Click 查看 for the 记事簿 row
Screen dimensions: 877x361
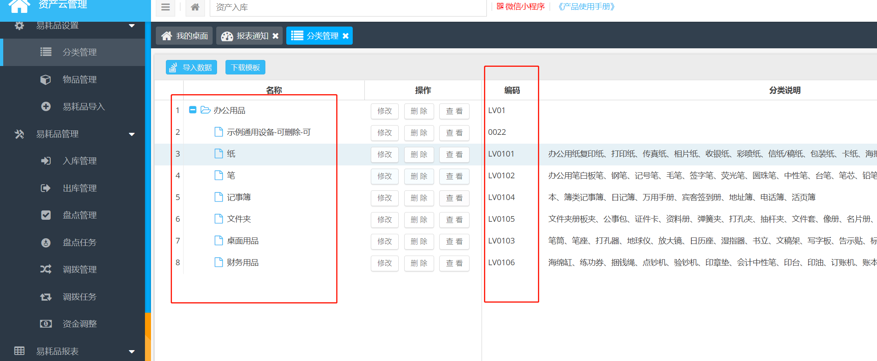click(454, 198)
